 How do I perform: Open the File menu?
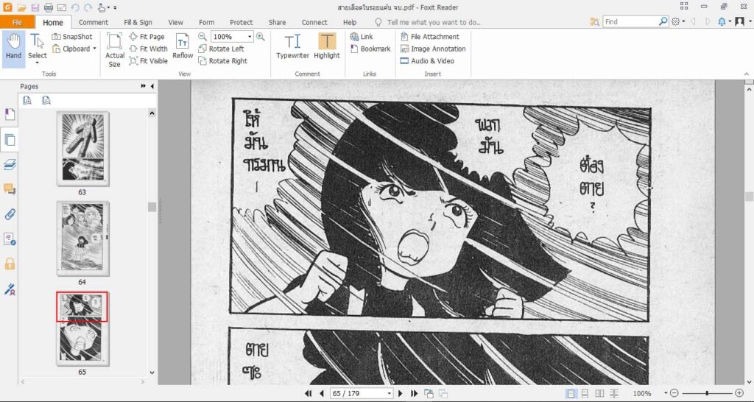tap(18, 22)
